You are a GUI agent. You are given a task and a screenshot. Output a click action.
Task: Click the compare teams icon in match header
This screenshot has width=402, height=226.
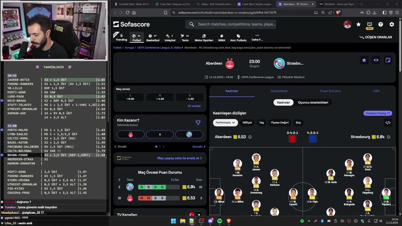coord(376,60)
